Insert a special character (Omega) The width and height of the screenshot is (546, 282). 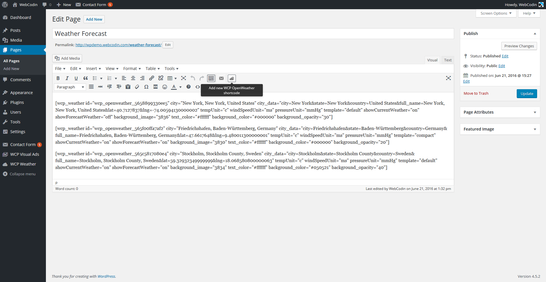(146, 87)
